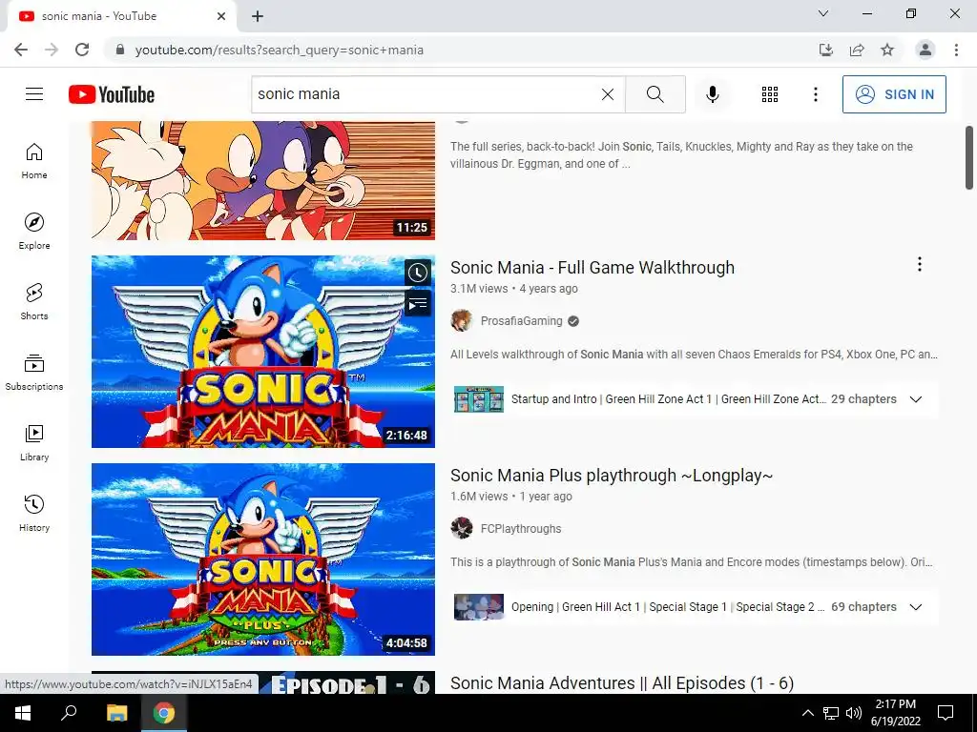Visit FCPlaythroughs channel name

pyautogui.click(x=521, y=529)
